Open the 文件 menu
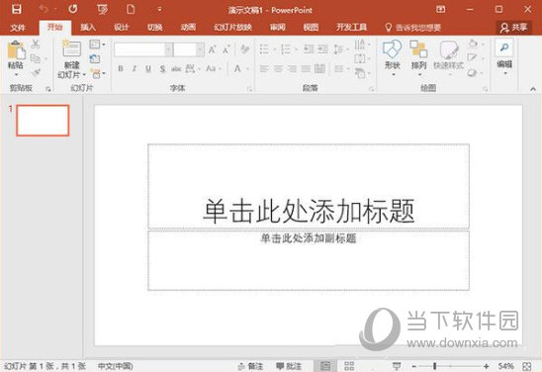Image resolution: width=542 pixels, height=372 pixels. tap(18, 28)
